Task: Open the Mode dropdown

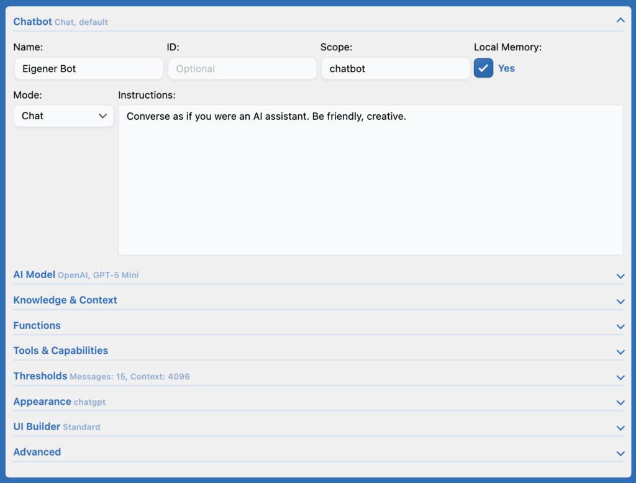Action: tap(63, 116)
